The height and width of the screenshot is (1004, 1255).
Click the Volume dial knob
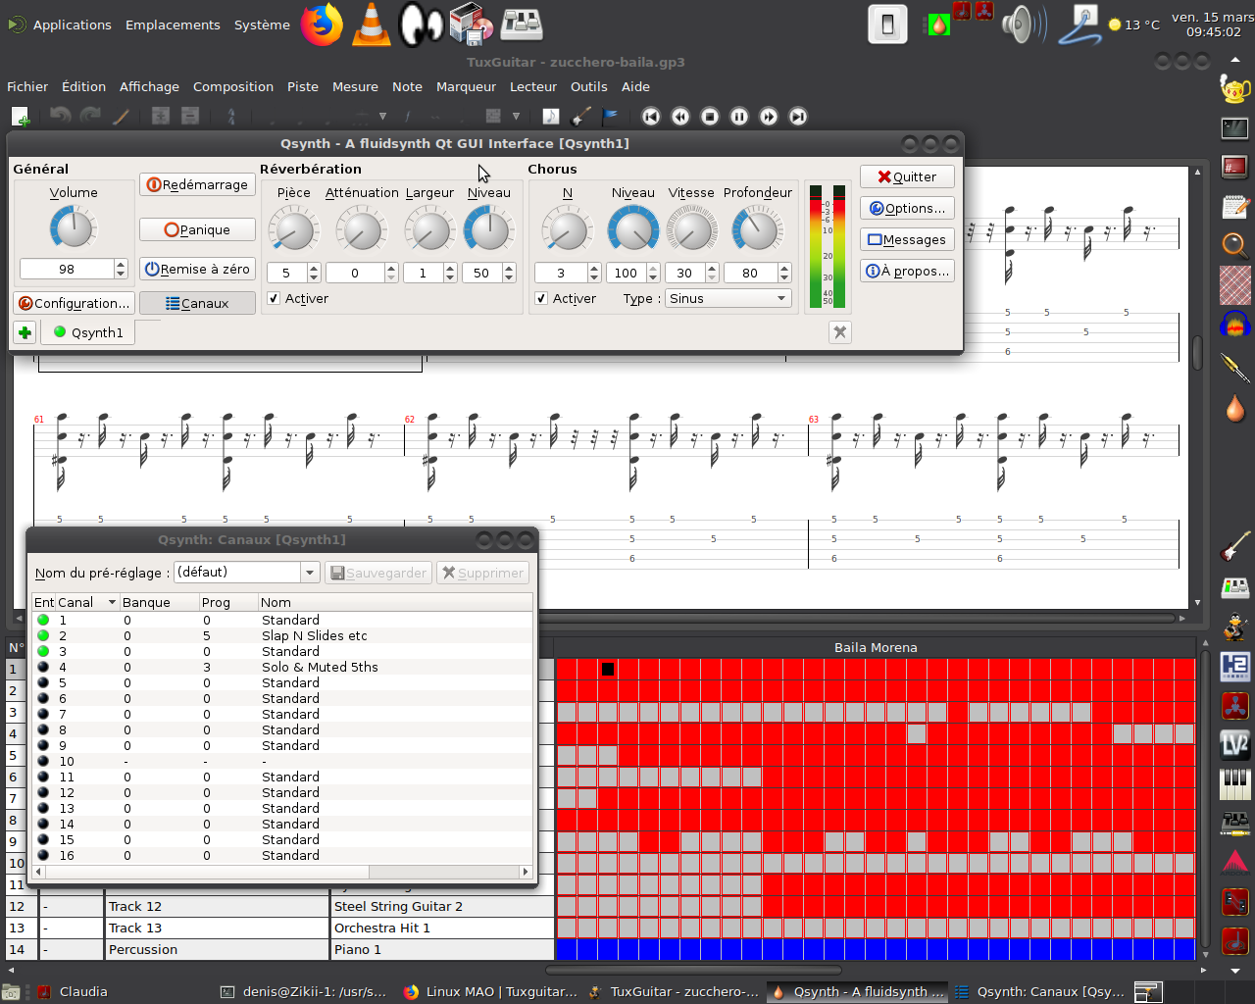pyautogui.click(x=73, y=228)
